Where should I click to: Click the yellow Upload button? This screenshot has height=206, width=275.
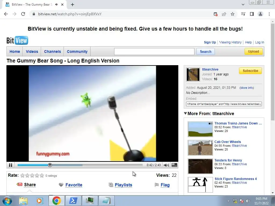click(x=254, y=51)
